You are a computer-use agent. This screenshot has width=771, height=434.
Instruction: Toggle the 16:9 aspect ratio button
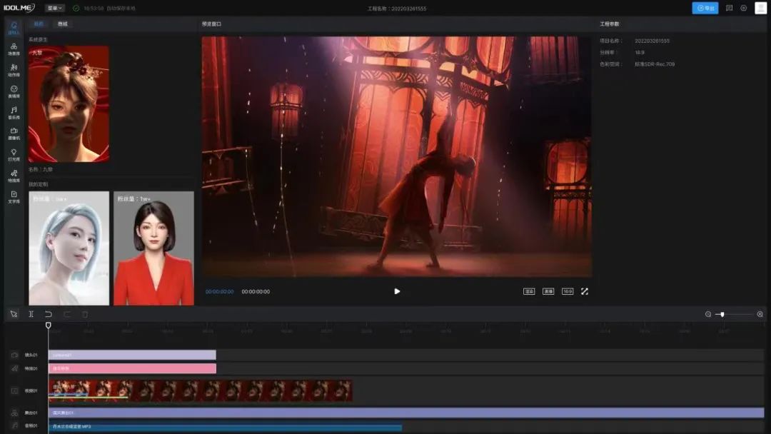tap(568, 291)
